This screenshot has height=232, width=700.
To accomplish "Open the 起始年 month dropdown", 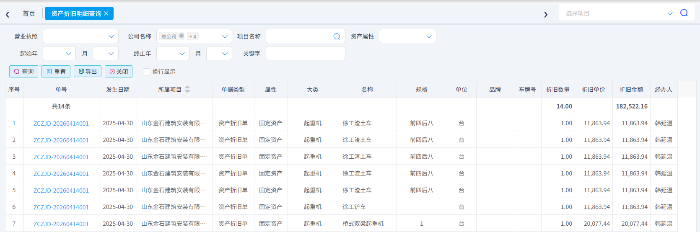I will click(106, 53).
